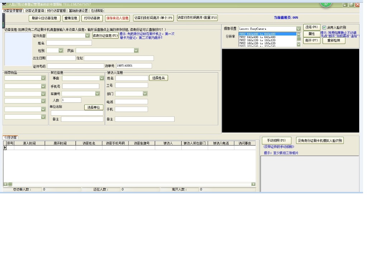
Task: Open the 预约访客管理 tab
Action: (56, 11)
